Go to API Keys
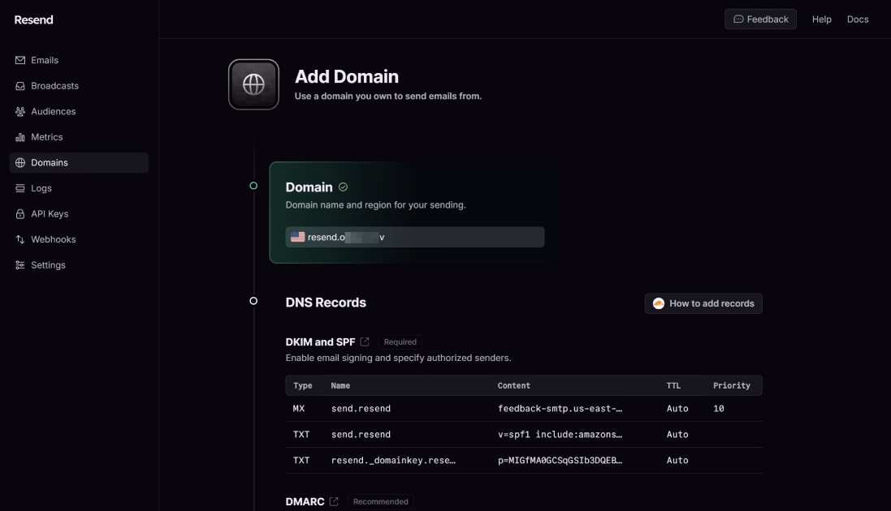Screen dimensions: 891x511 point(79,213)
